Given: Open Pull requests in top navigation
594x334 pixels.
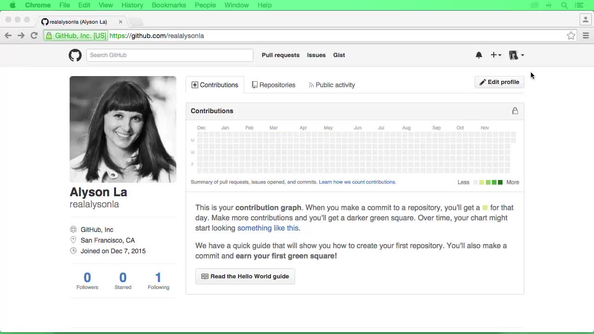Looking at the screenshot, I should [281, 55].
